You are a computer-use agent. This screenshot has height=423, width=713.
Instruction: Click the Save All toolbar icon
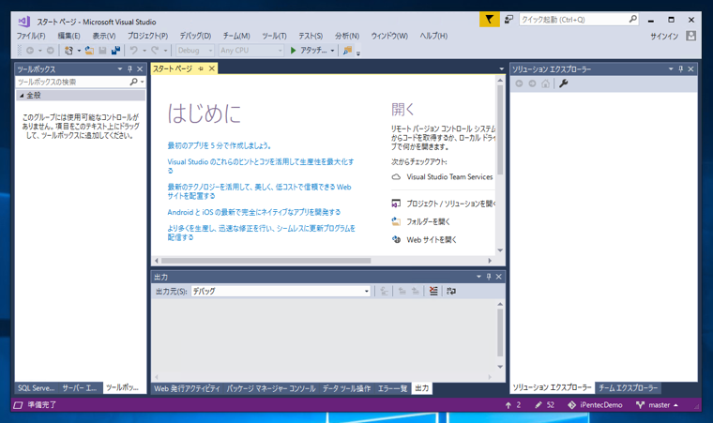[116, 51]
